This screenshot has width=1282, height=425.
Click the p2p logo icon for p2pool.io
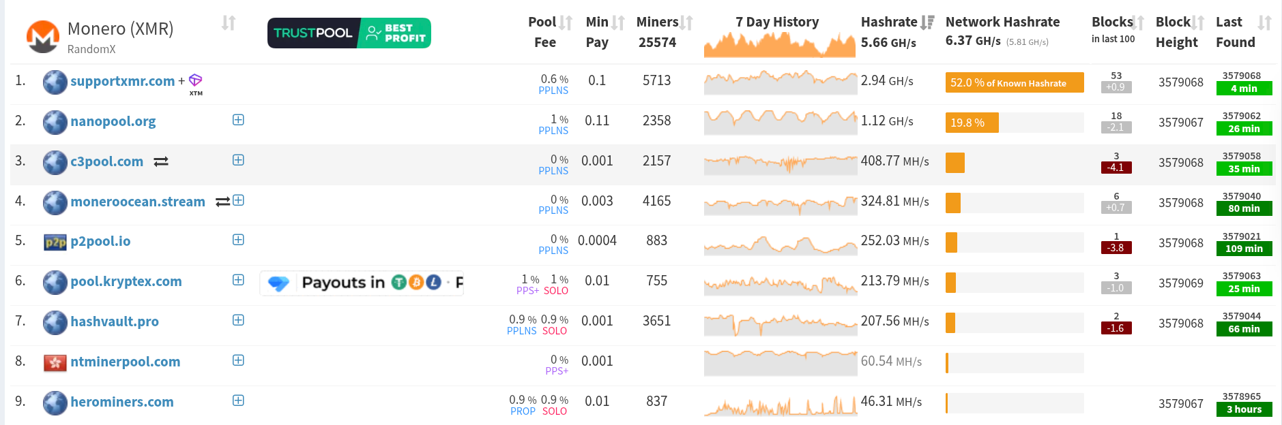pyautogui.click(x=55, y=242)
